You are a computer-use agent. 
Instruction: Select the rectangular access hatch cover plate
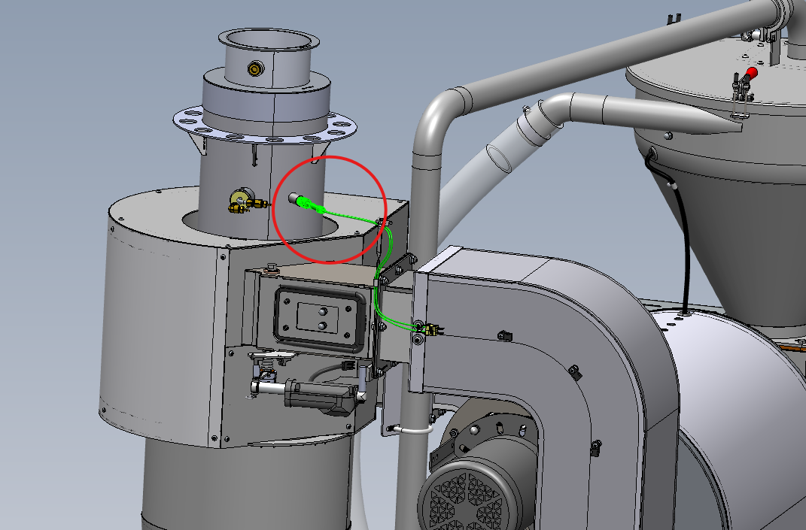point(316,316)
